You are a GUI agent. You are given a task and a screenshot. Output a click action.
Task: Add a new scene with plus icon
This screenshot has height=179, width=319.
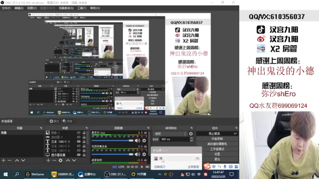coord(4,160)
